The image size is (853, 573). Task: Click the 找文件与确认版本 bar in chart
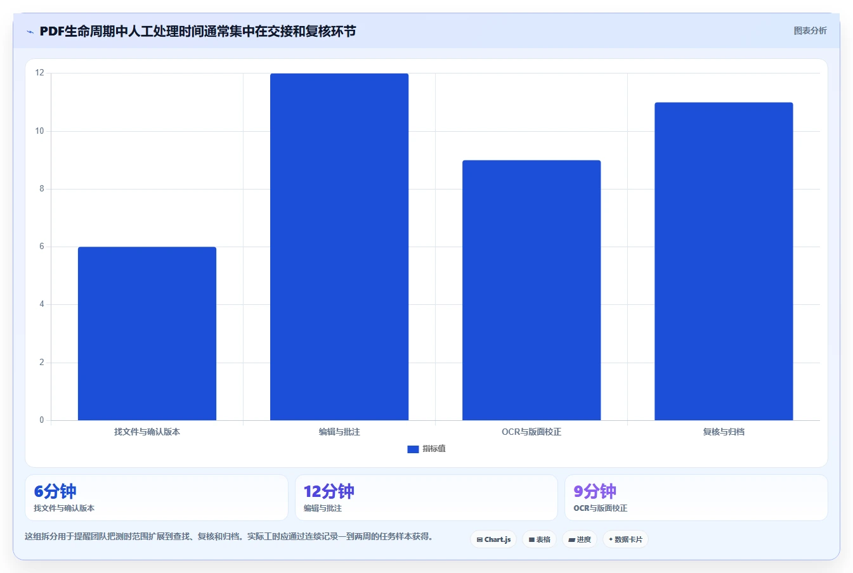(x=147, y=333)
